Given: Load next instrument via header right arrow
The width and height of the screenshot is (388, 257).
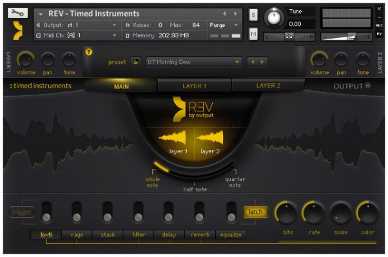Looking at the screenshot, I should (235, 14).
